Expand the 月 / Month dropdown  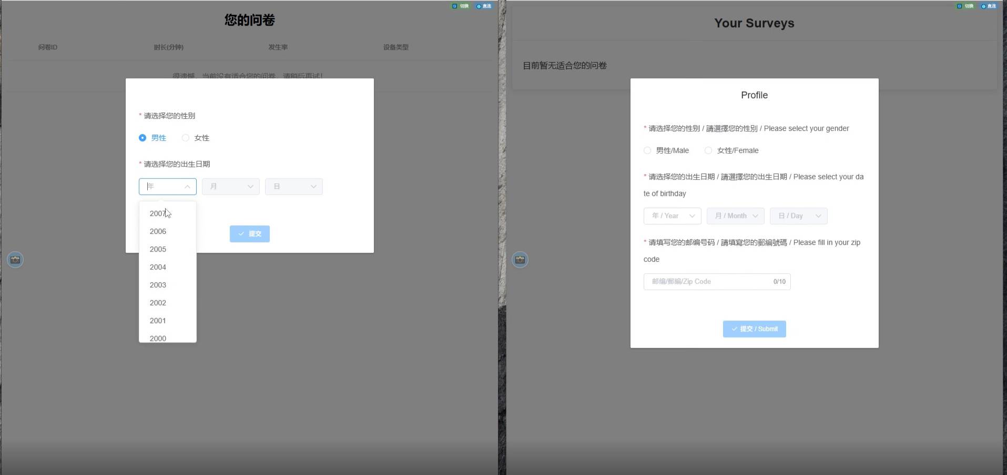coord(736,216)
